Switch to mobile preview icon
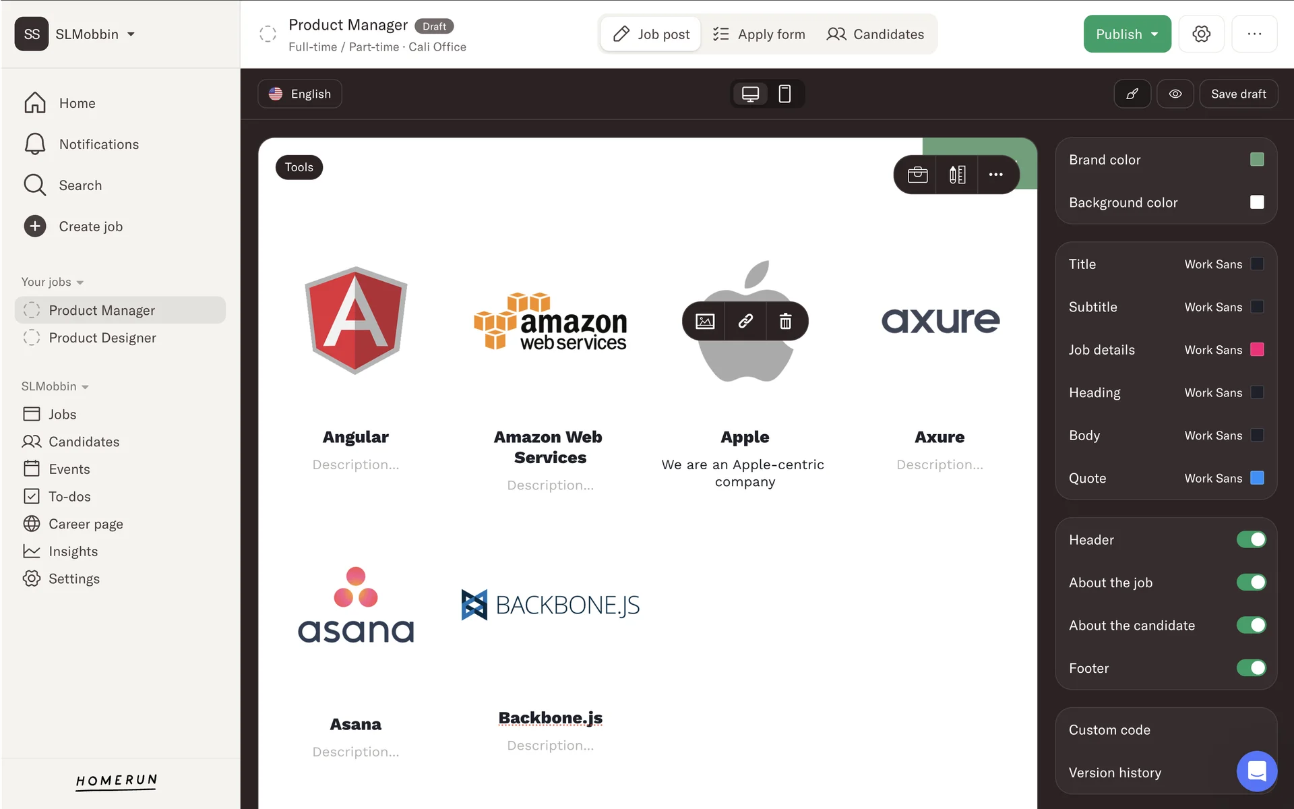This screenshot has height=809, width=1294. tap(784, 94)
